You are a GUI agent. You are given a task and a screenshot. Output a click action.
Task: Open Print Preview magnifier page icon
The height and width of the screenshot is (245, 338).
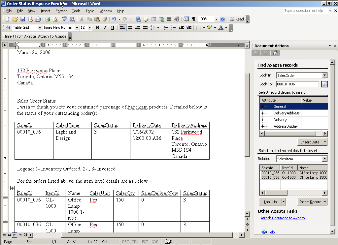click(55, 19)
